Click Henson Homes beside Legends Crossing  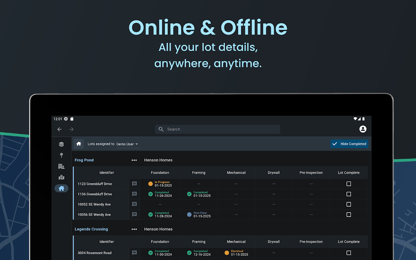pos(158,229)
